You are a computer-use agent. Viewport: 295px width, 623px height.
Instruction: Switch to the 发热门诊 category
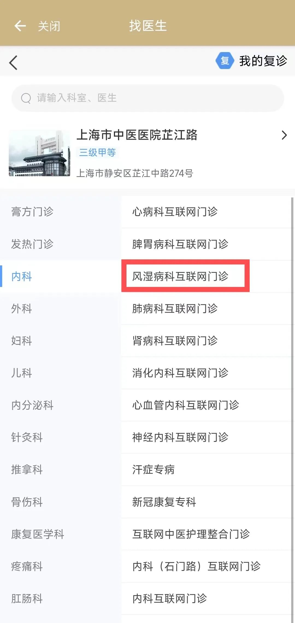[32, 244]
